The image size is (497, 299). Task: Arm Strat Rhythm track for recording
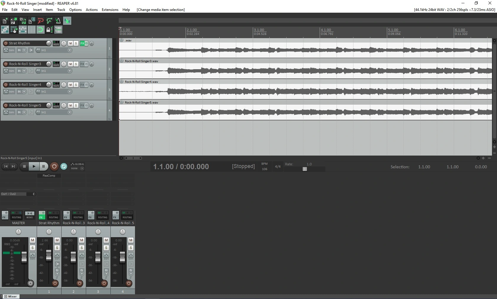click(x=5, y=43)
